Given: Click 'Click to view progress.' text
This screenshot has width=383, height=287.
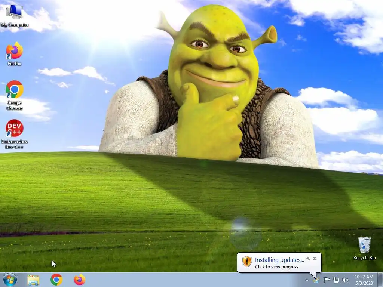Looking at the screenshot, I should point(277,267).
